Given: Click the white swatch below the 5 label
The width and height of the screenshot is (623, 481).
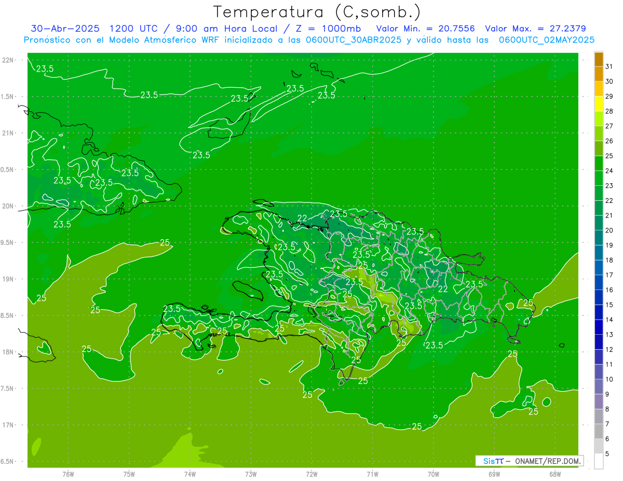Looking at the screenshot, I should click(599, 461).
